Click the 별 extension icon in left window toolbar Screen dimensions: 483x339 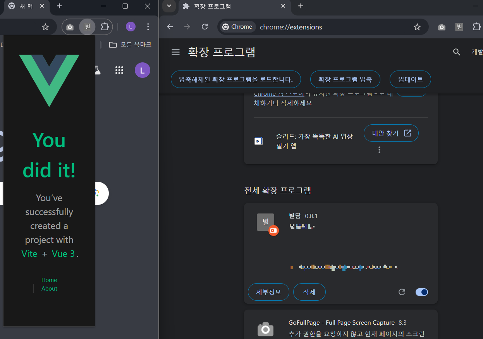(x=88, y=27)
